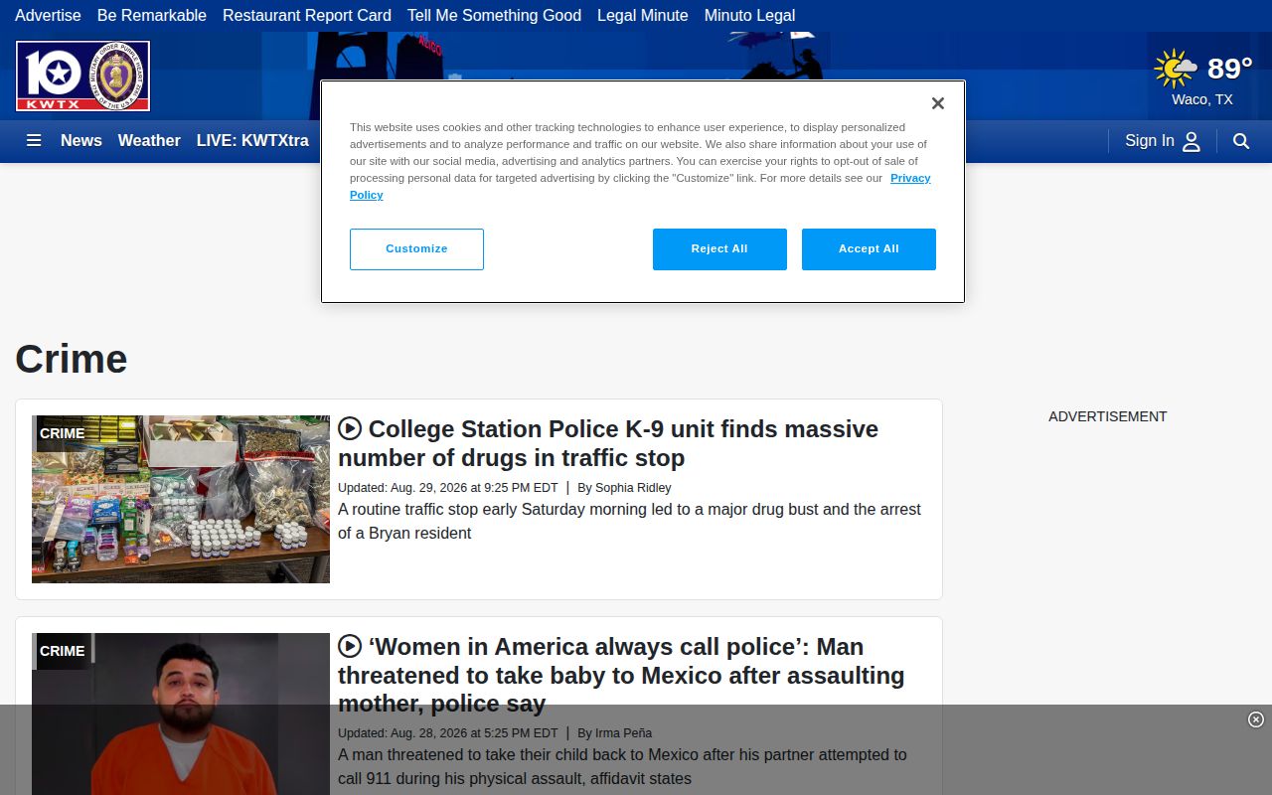Open the site search magnifier
This screenshot has width=1272, height=795.
coord(1241,141)
